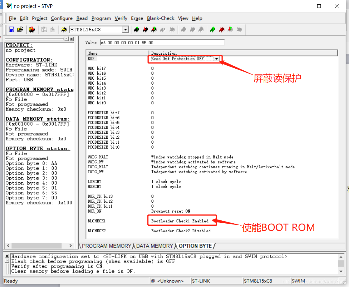The image size is (349, 287).
Task: Open the View menu
Action: (183, 18)
